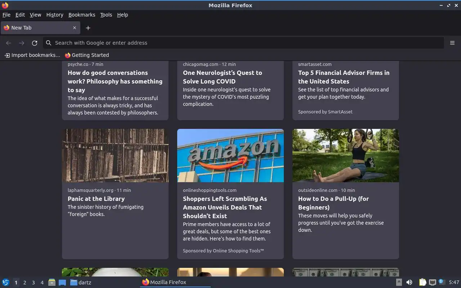Viewport: 461px width, 288px height.
Task: Open the clipboard tray icon
Action: coord(423,282)
